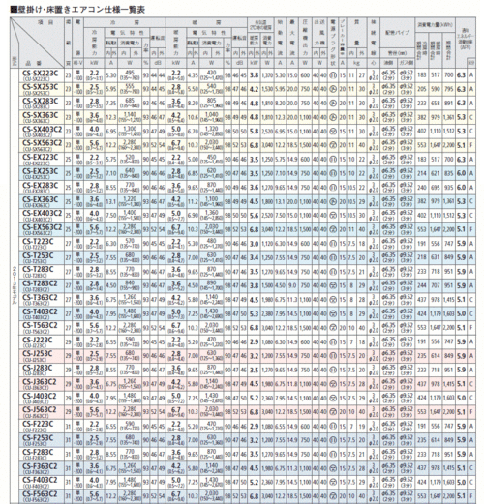Select model name CS-T283C2
Viewport: 484px width, 504px height.
coord(40,283)
